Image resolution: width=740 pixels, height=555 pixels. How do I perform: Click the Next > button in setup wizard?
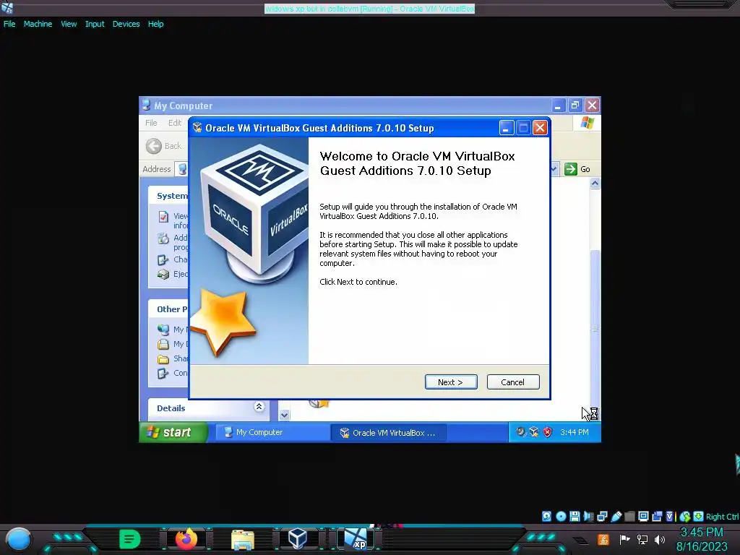coord(451,382)
